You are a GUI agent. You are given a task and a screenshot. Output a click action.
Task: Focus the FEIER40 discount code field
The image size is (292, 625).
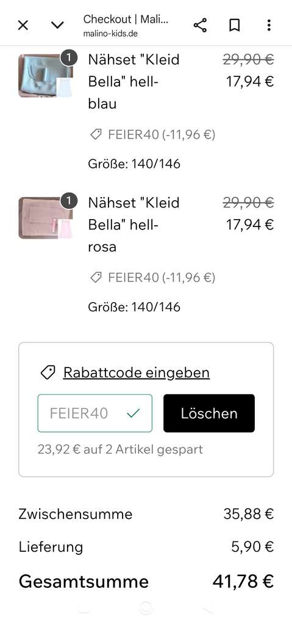[95, 413]
